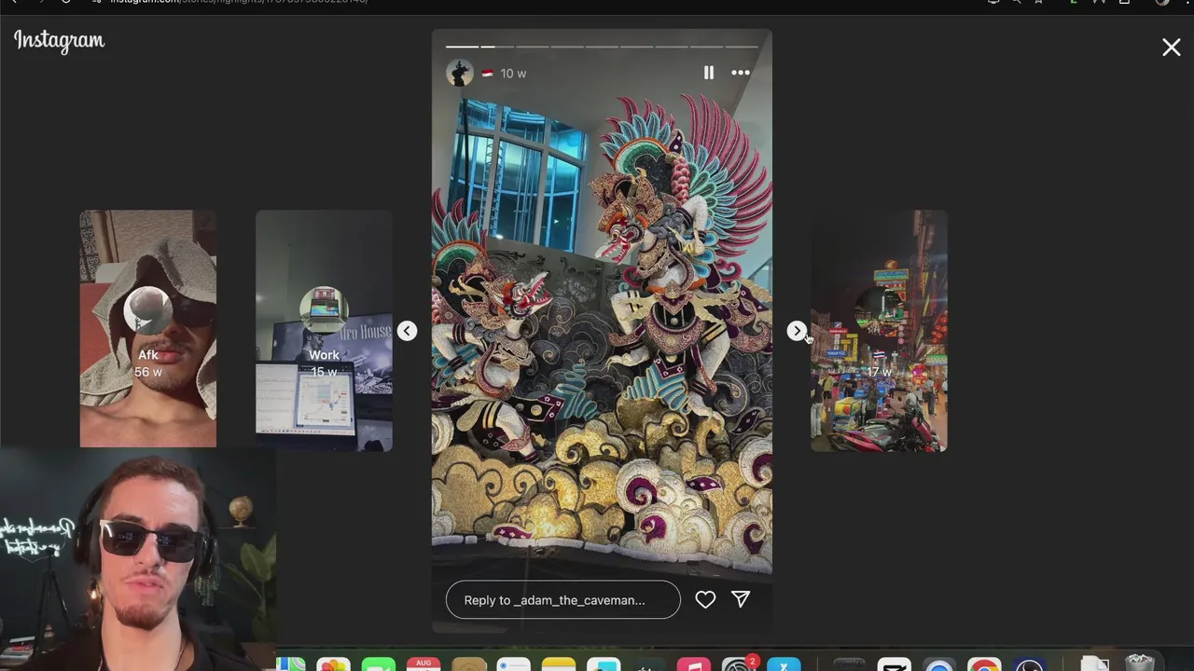The height and width of the screenshot is (671, 1194).
Task: Click the Reply to _adam_the_caveman field
Action: (563, 600)
